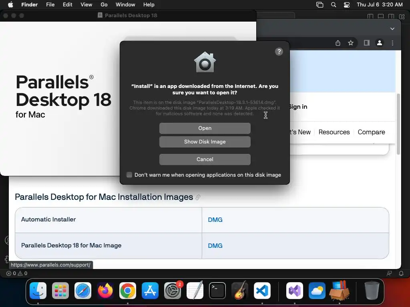
Task: Open System Settings from the Dock
Action: pyautogui.click(x=173, y=291)
